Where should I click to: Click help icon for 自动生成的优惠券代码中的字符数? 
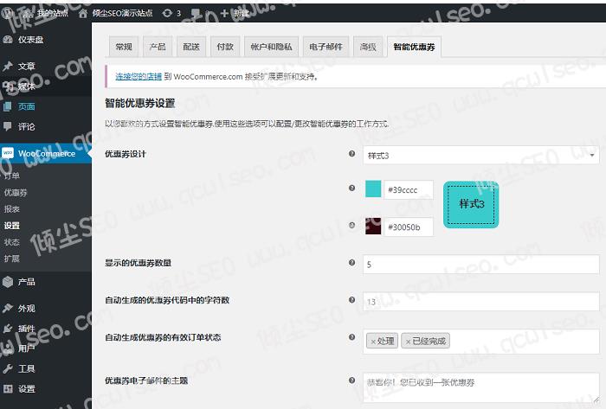pyautogui.click(x=351, y=300)
